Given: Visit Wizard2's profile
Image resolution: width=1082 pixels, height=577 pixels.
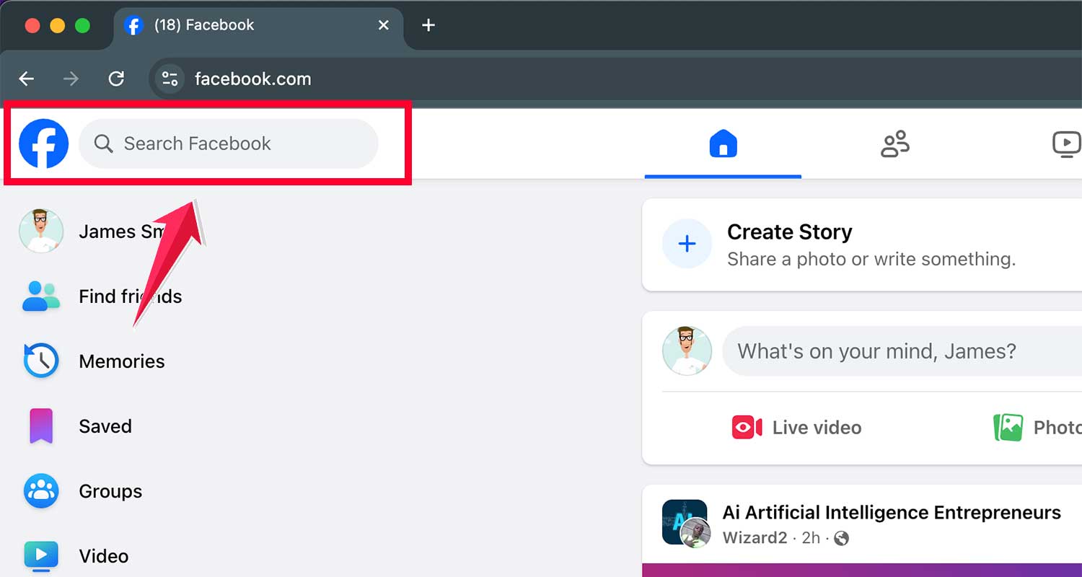Looking at the screenshot, I should point(755,537).
